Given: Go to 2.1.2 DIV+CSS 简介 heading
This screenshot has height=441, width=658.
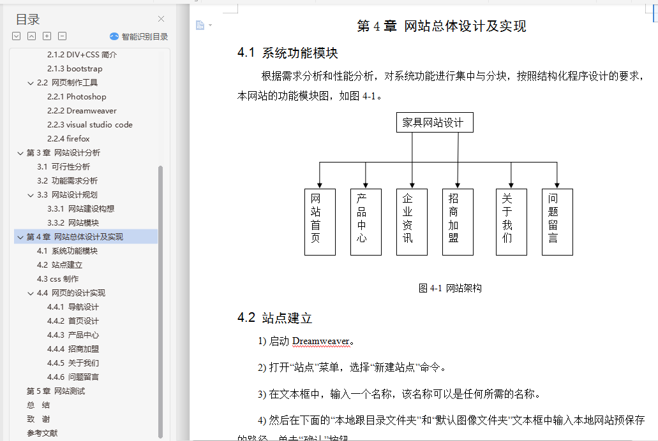Looking at the screenshot, I should 82,55.
